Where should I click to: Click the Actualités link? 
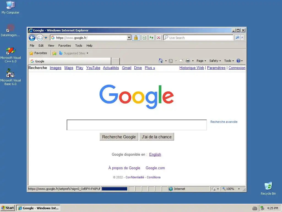point(111,68)
